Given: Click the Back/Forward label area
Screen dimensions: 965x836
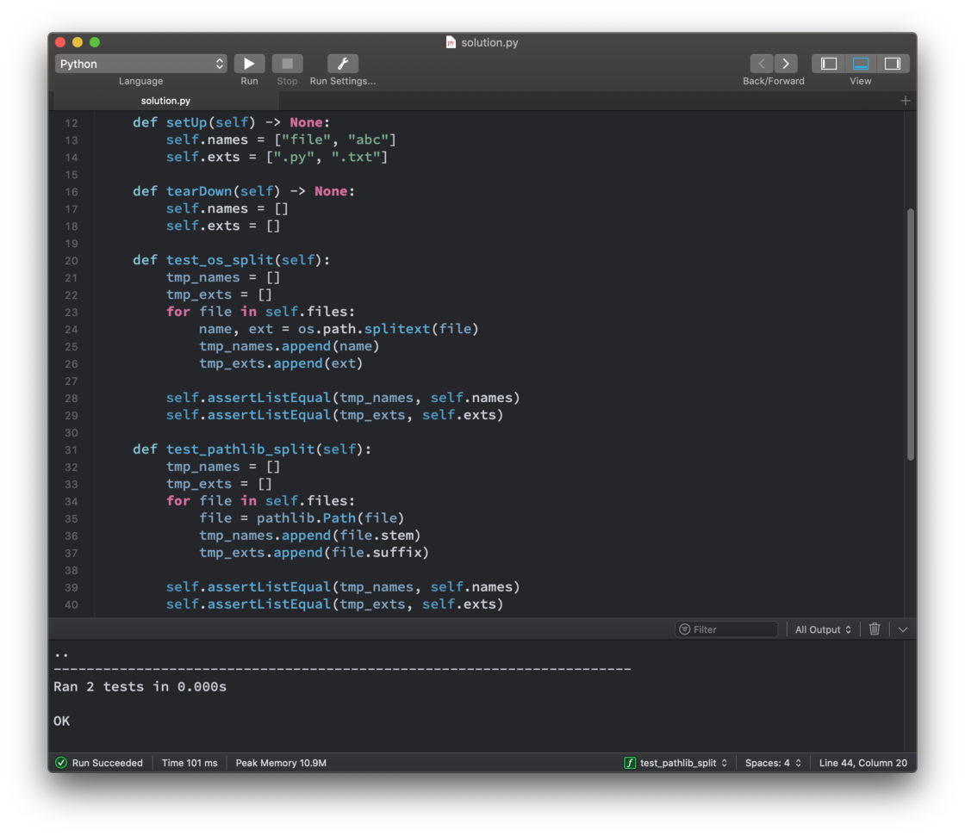Looking at the screenshot, I should coord(773,81).
